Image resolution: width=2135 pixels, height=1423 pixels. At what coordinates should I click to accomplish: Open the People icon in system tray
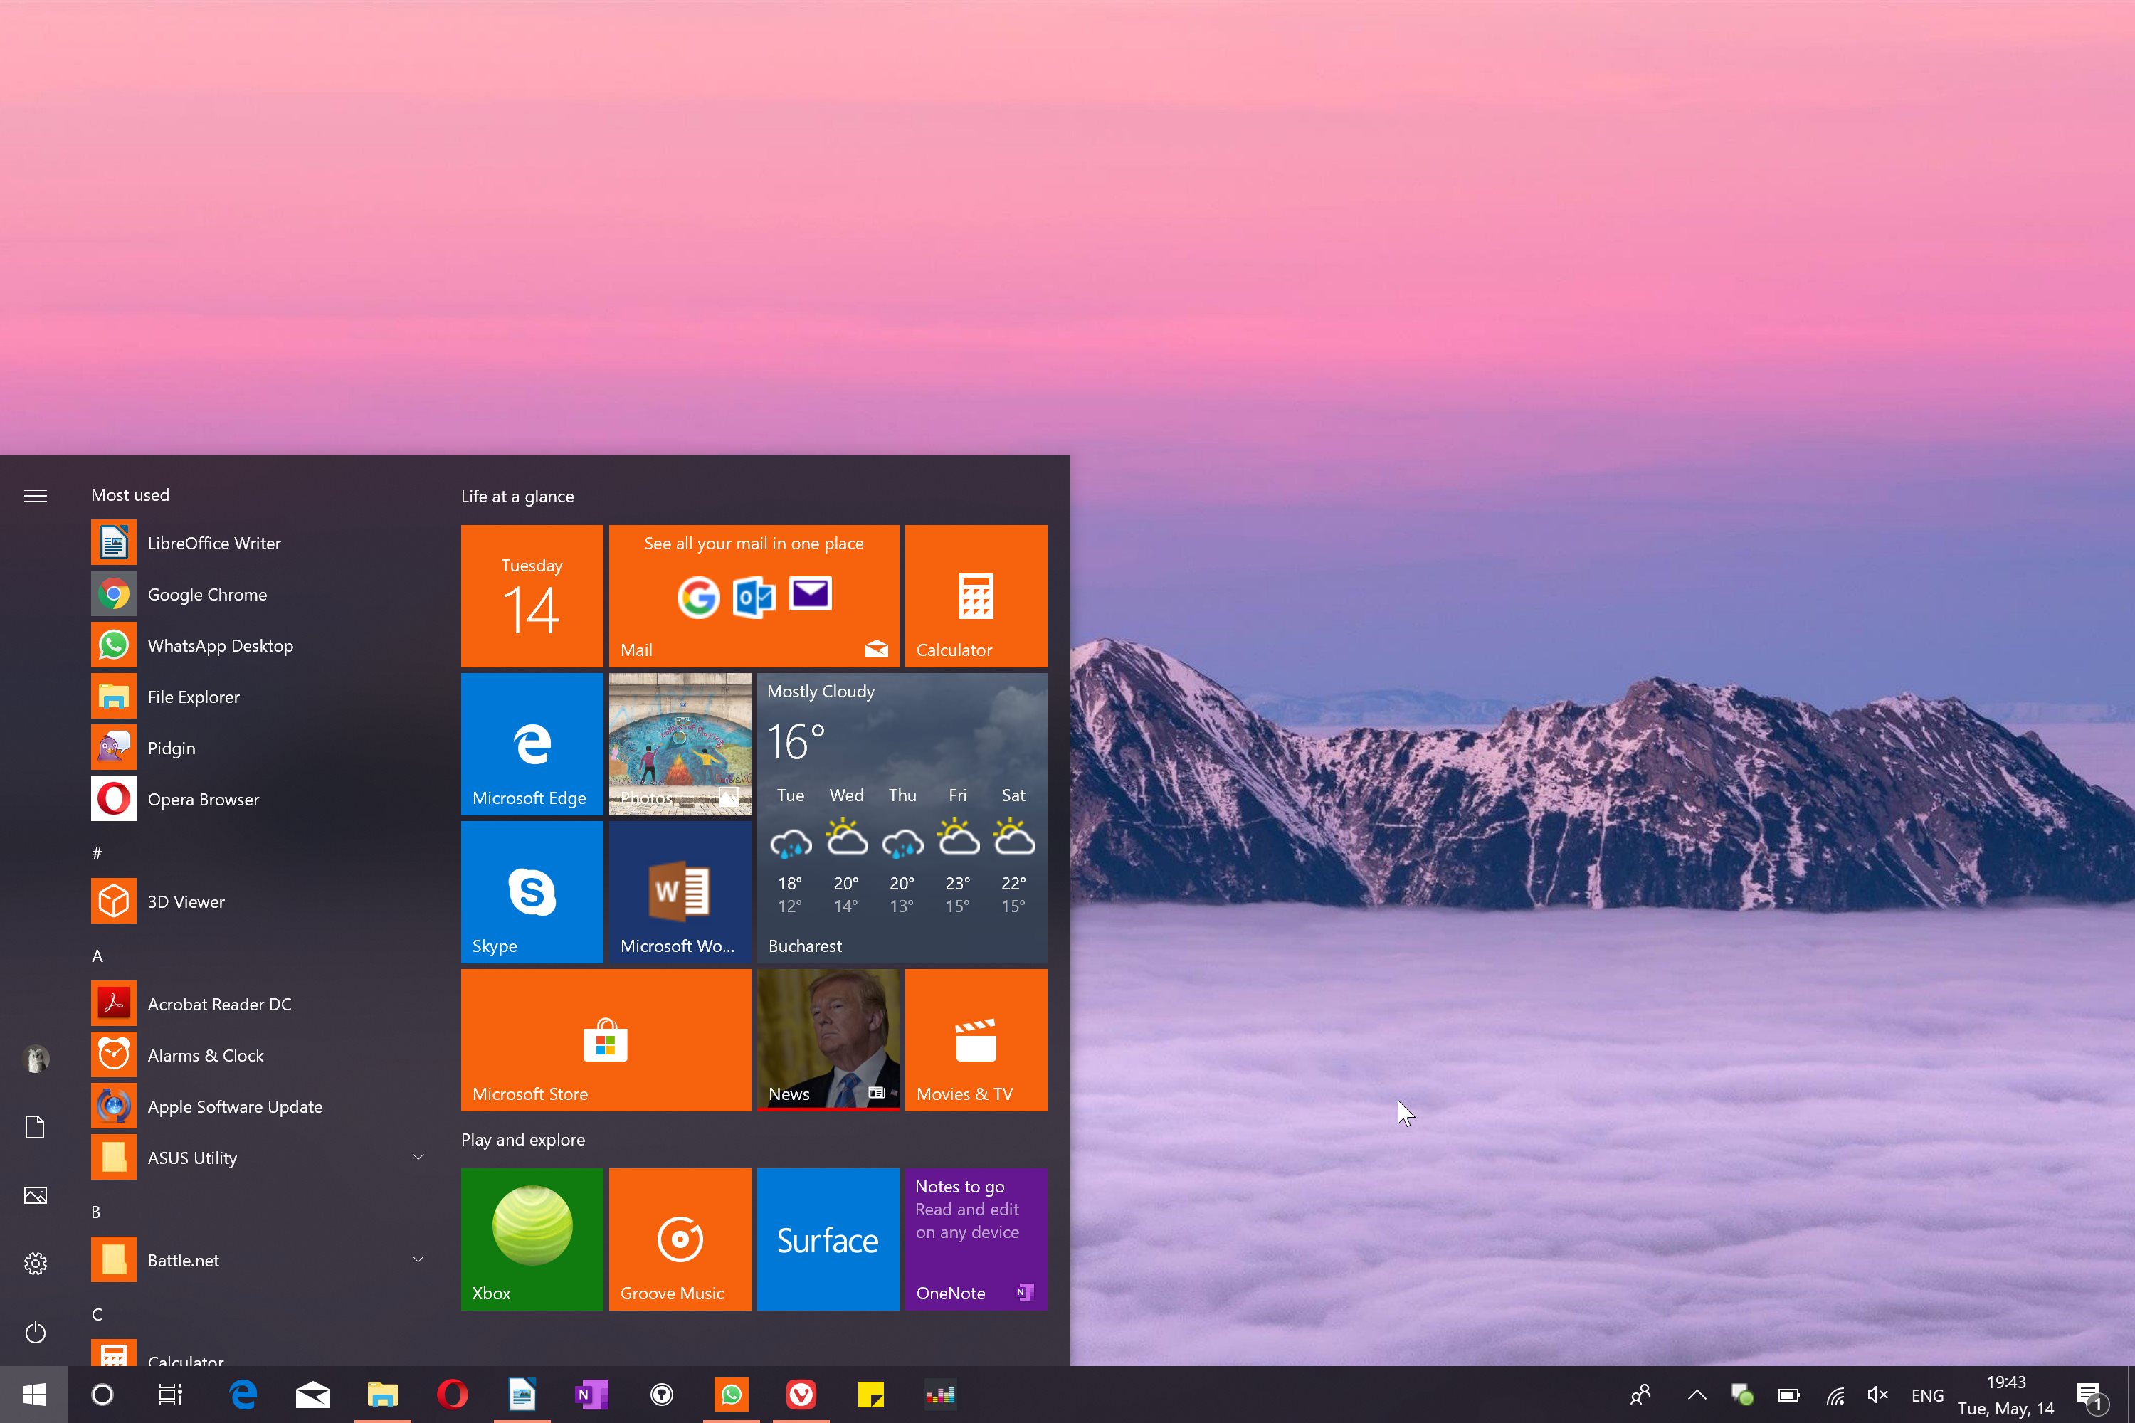(1640, 1395)
